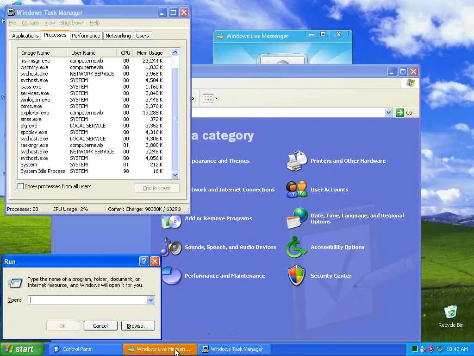Open the Date, Time, Language globe icon
Image resolution: width=474 pixels, height=356 pixels.
point(297,218)
